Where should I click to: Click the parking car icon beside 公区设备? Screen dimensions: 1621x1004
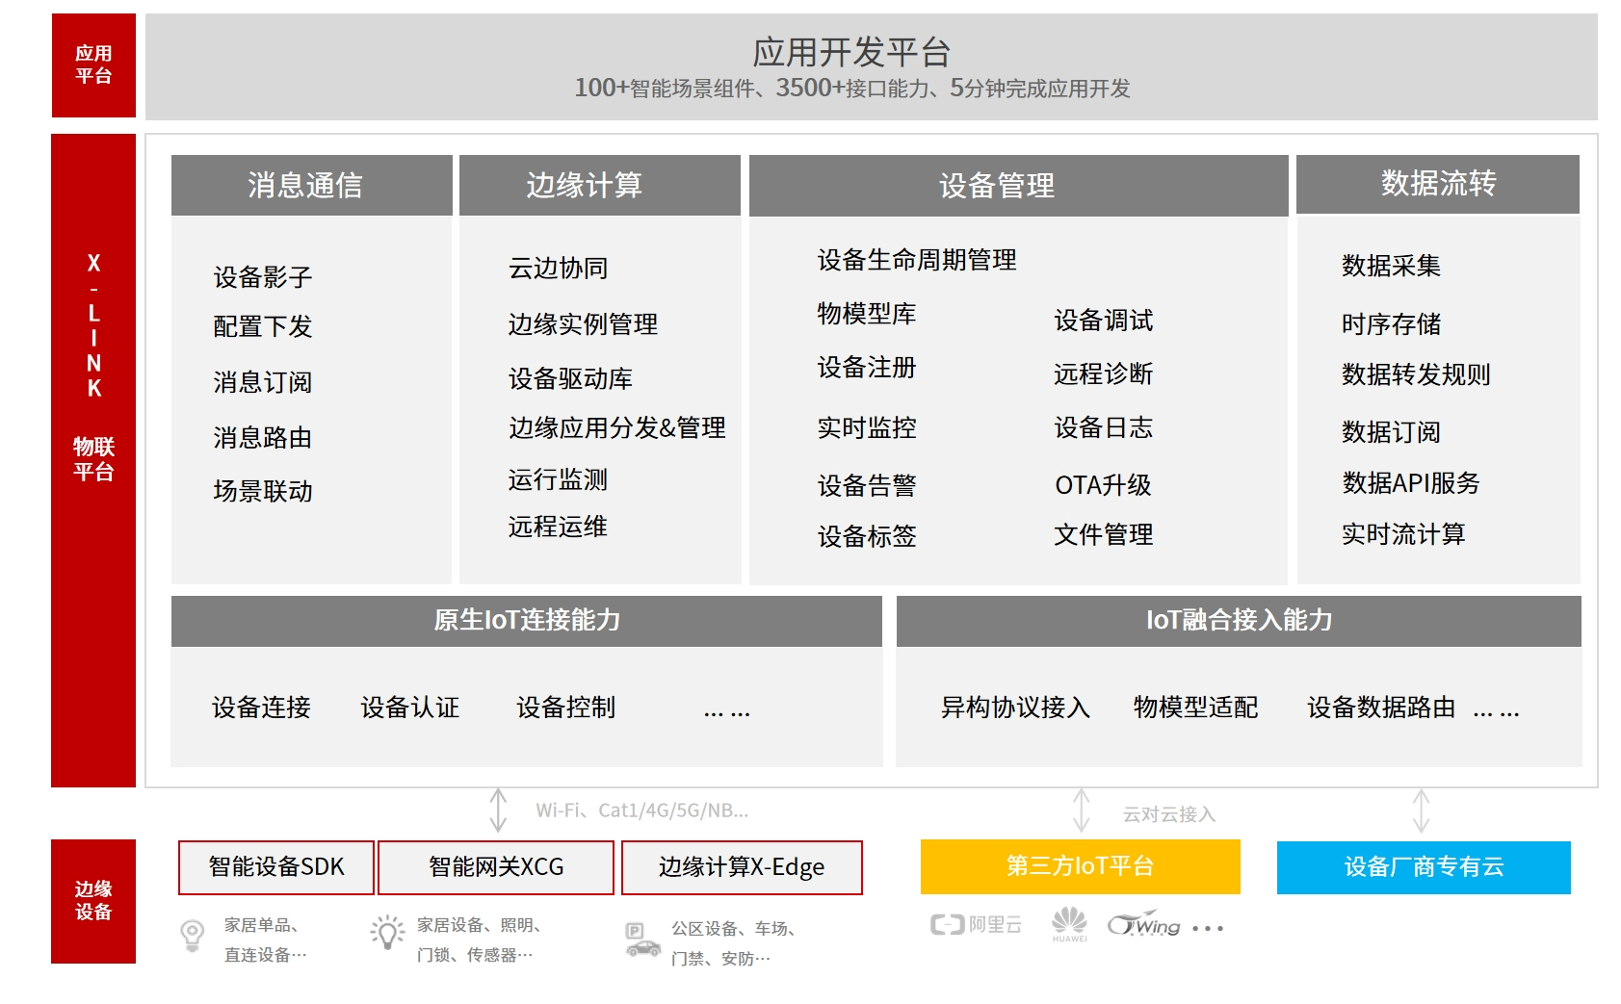tap(642, 940)
